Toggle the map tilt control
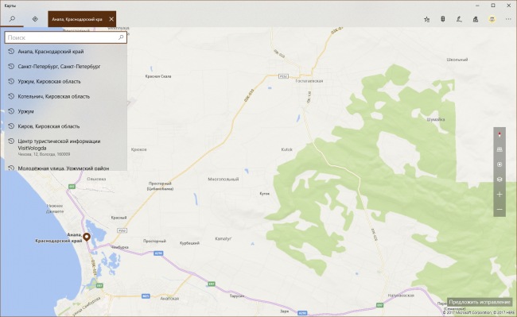 click(x=500, y=149)
